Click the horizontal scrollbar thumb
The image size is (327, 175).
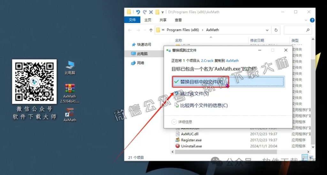pos(226,152)
